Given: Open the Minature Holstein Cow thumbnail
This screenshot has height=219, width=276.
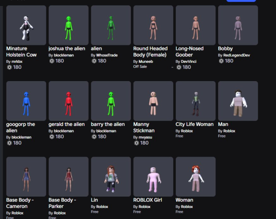Looking at the screenshot, I should [x=26, y=25].
